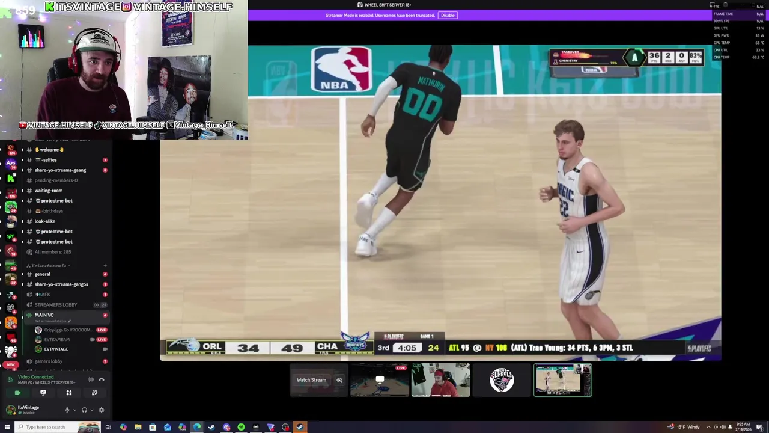This screenshot has height=433, width=769.
Task: Open Outlook mail on taskbar
Action: (x=167, y=427)
